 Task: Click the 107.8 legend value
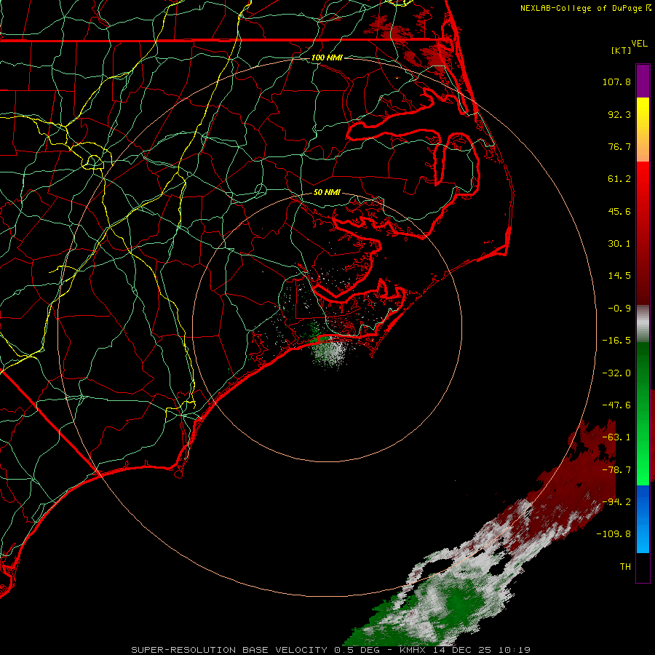[616, 82]
